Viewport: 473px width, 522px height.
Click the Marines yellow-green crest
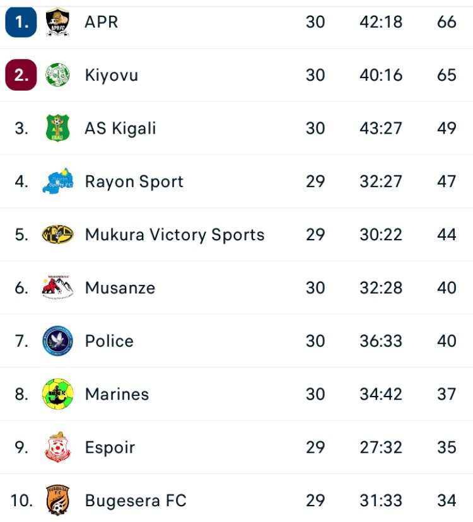coord(58,394)
